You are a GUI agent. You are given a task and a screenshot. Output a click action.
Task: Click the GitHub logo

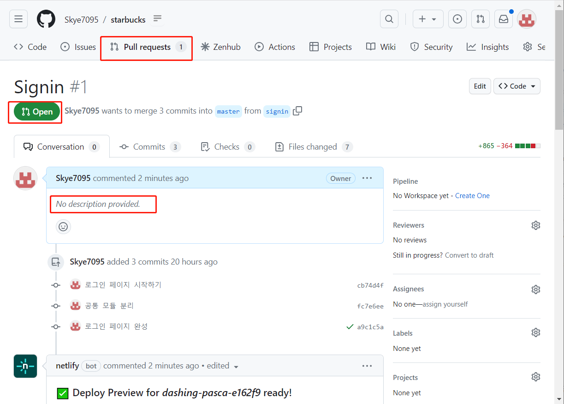pos(46,19)
